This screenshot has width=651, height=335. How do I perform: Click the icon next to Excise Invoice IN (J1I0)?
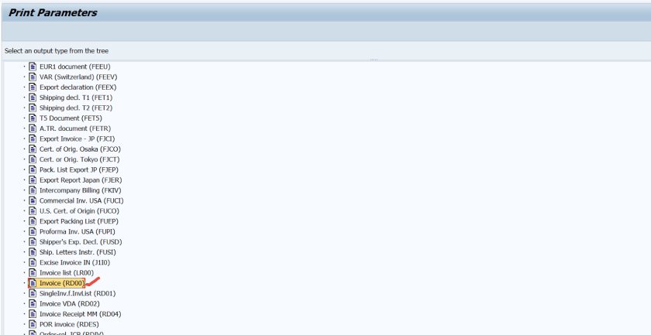click(33, 262)
